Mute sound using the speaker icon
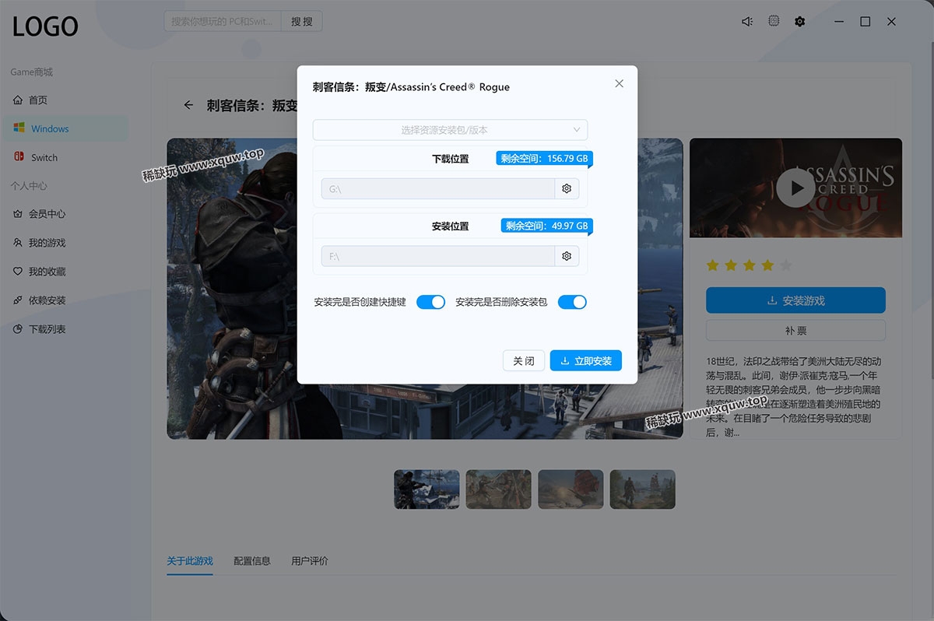The height and width of the screenshot is (621, 934). (x=747, y=22)
